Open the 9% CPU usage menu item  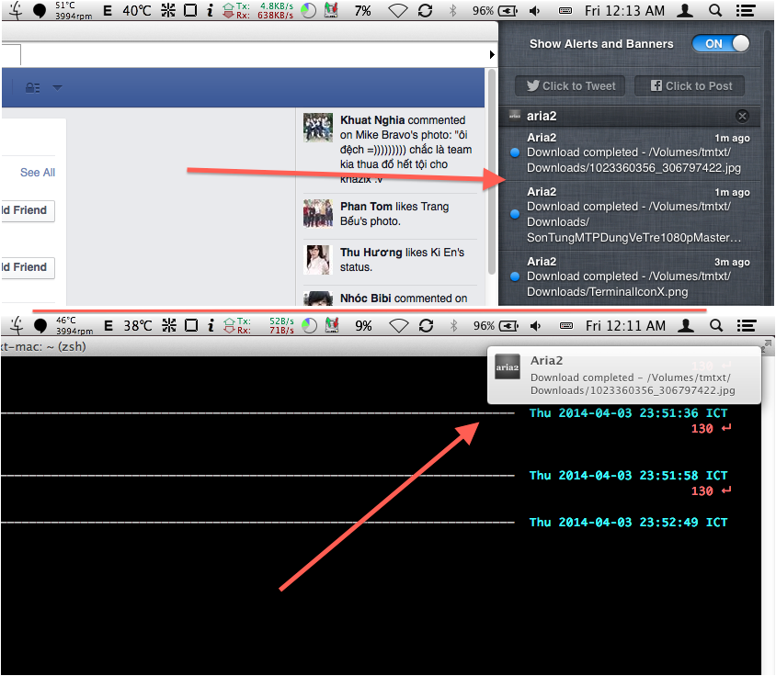[364, 325]
